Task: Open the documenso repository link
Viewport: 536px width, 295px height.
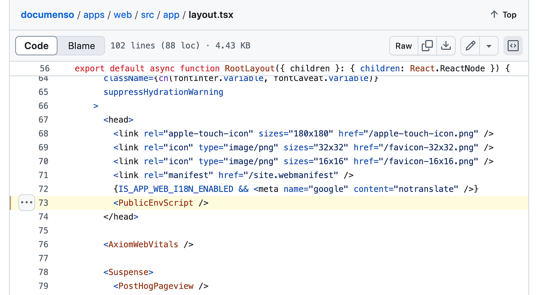Action: (x=47, y=15)
